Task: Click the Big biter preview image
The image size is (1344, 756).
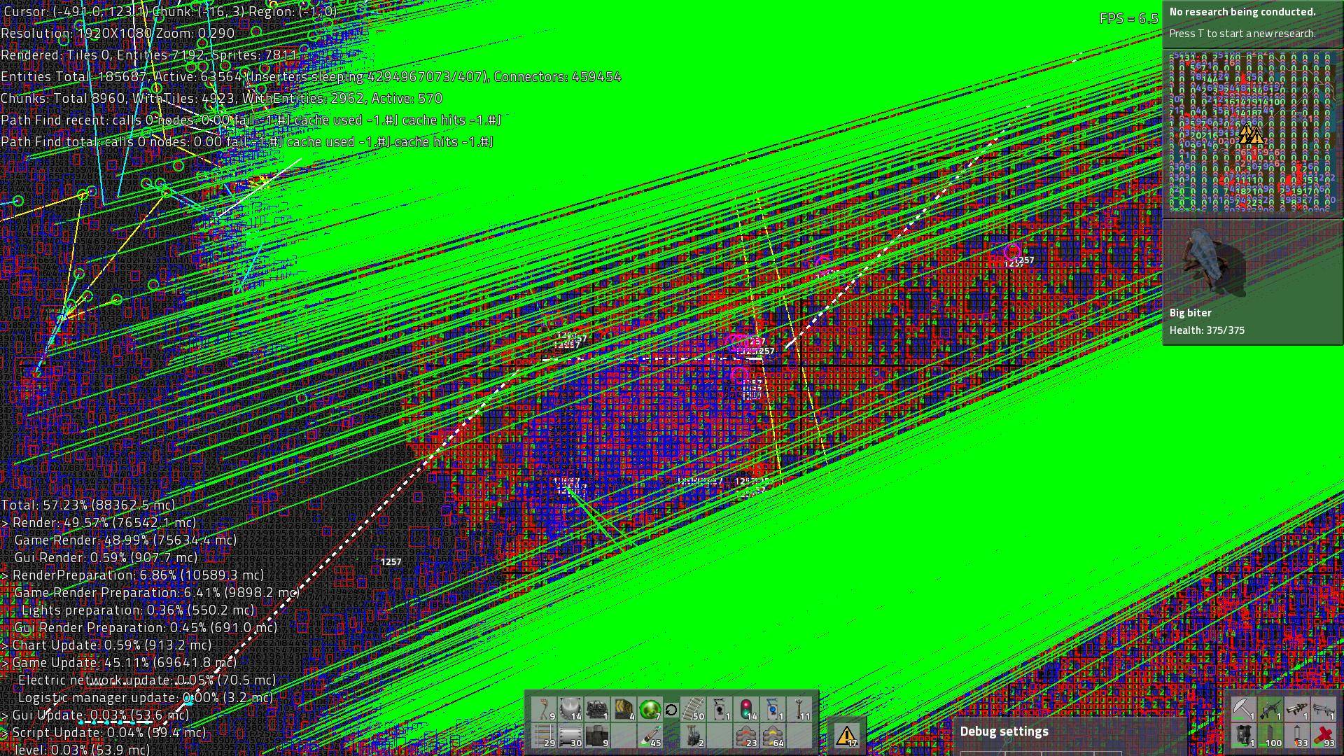Action: [x=1217, y=263]
